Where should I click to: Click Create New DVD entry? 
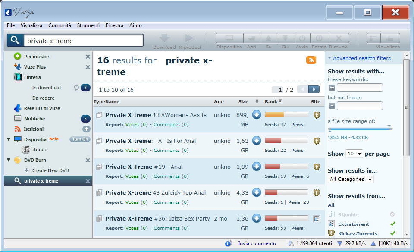50,170
